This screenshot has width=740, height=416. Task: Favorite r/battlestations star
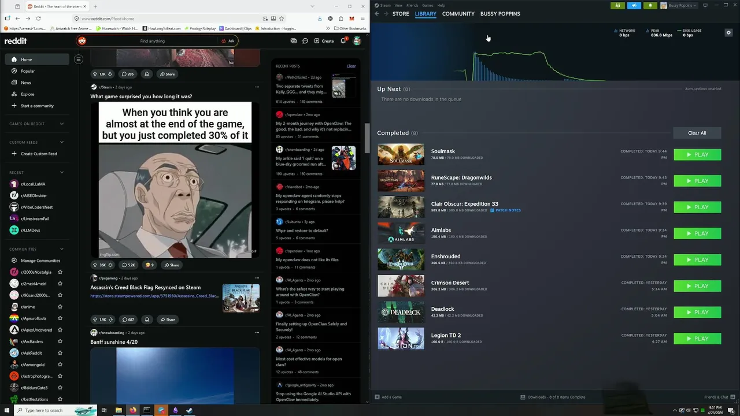60,399
